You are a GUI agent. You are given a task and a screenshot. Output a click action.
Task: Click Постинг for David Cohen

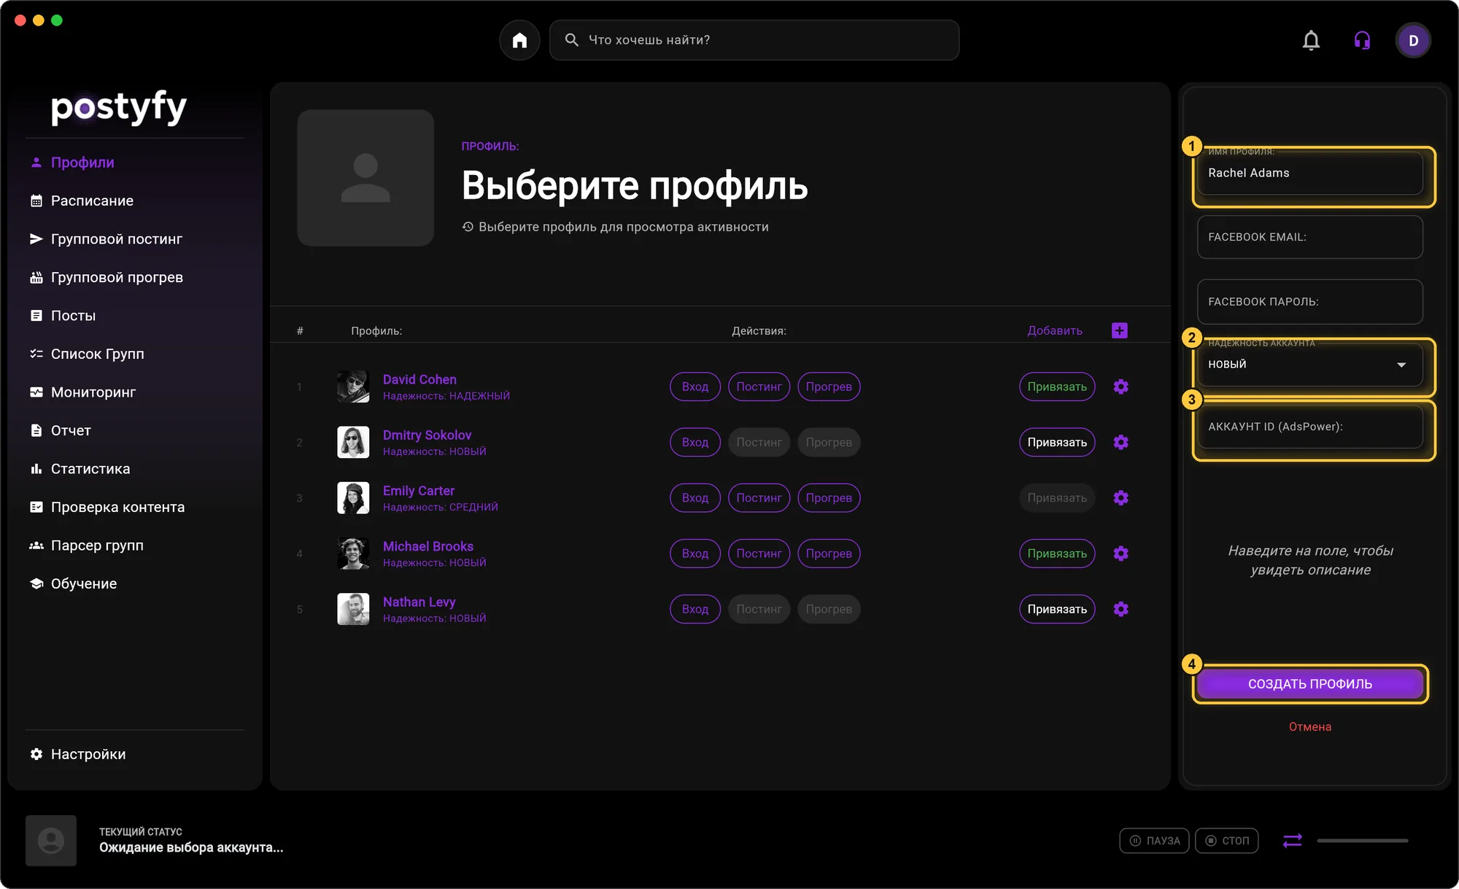(x=759, y=387)
